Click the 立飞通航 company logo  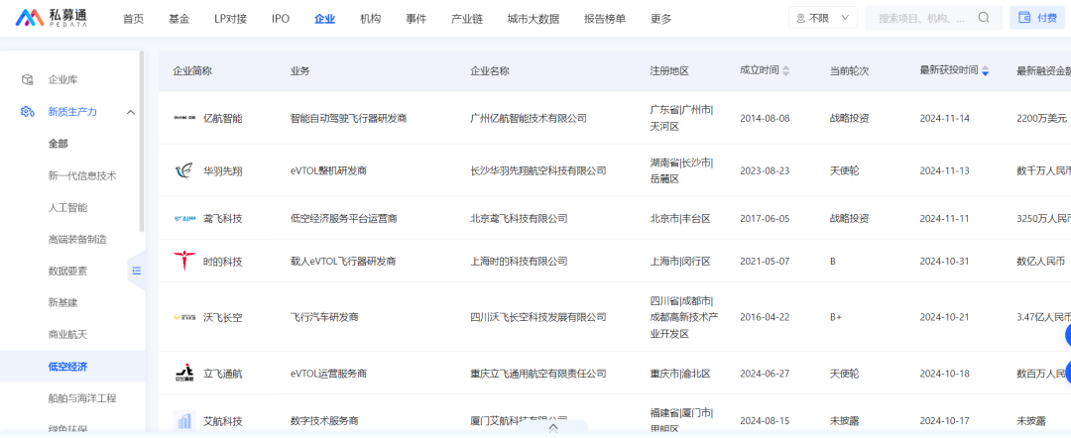click(184, 374)
